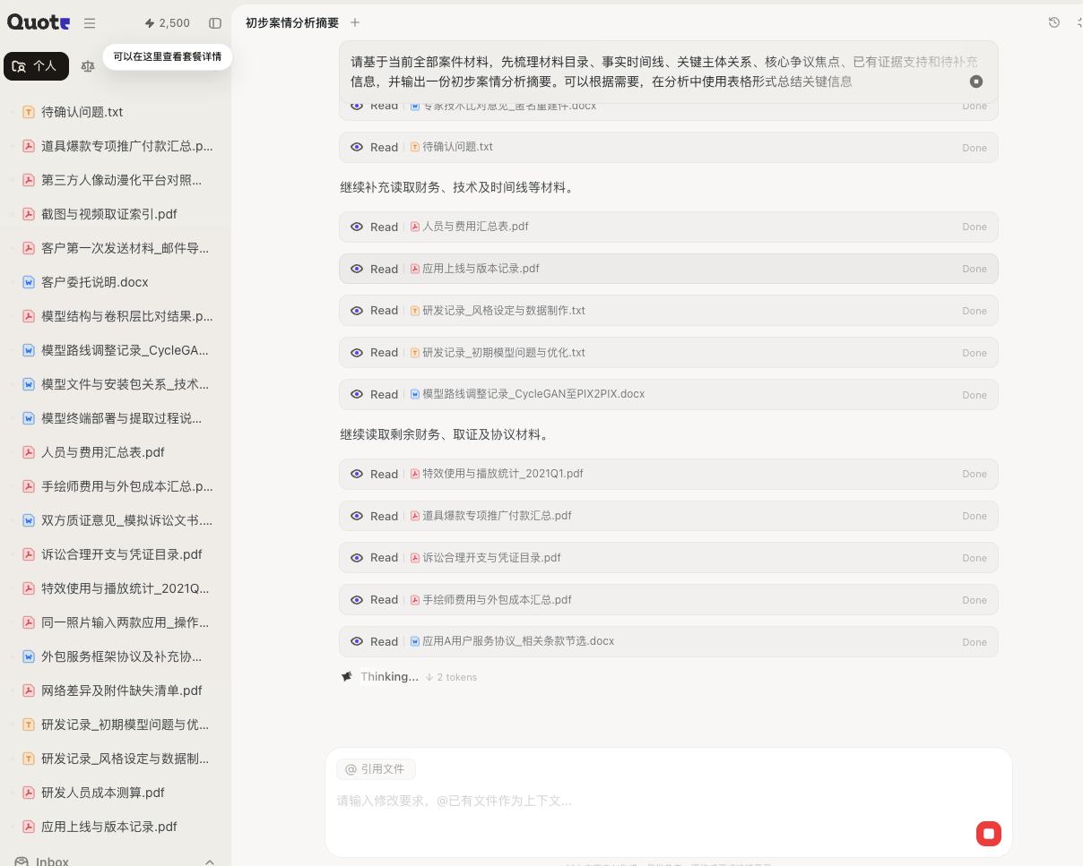This screenshot has height=866, width=1083.
Task: Click the 可以在这里查看套餐详情 tooltip
Action: click(168, 56)
